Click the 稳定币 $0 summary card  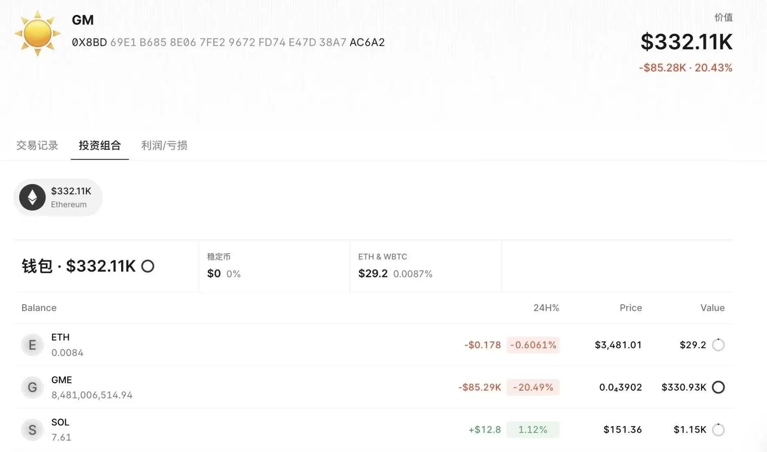(x=274, y=266)
